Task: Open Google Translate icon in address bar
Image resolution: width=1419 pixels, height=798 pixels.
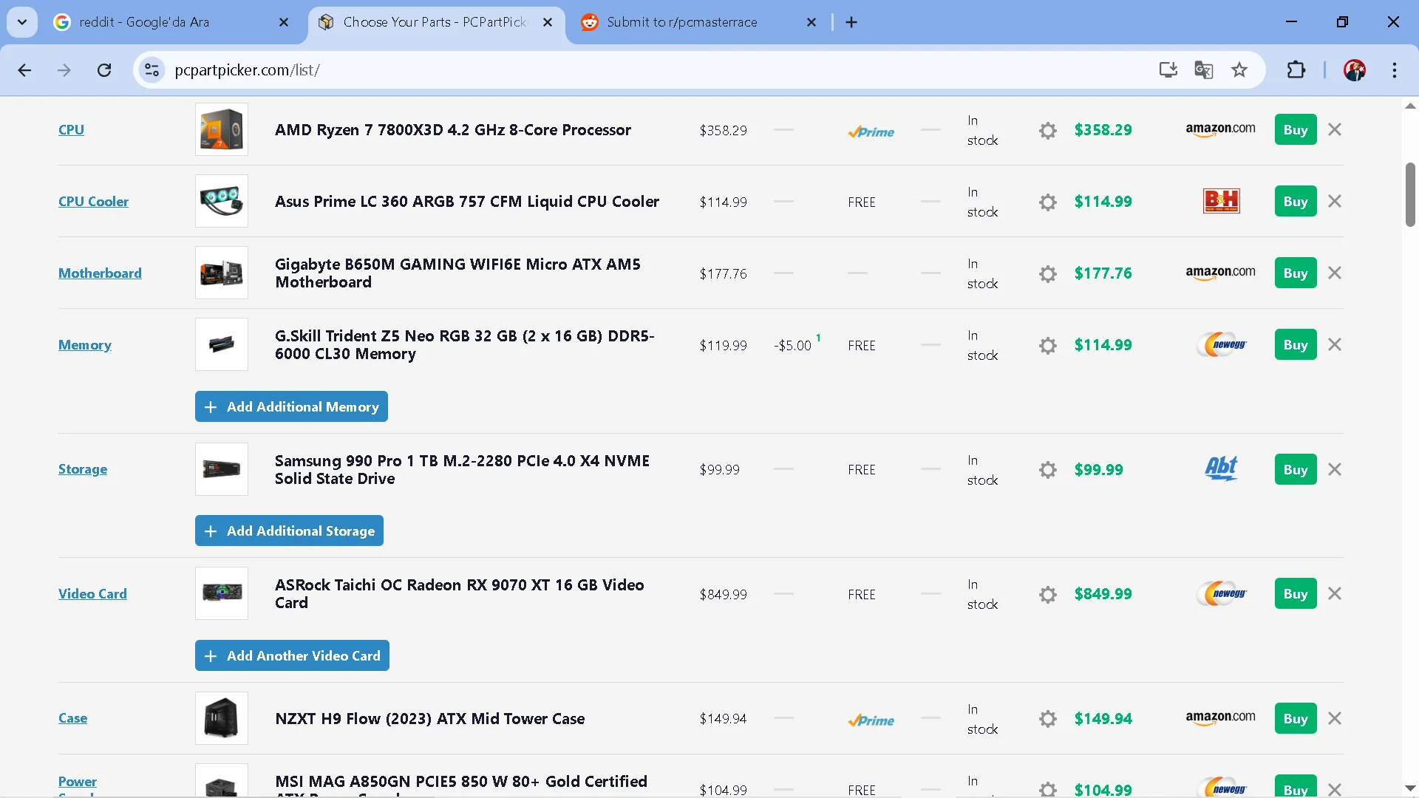Action: click(x=1203, y=70)
